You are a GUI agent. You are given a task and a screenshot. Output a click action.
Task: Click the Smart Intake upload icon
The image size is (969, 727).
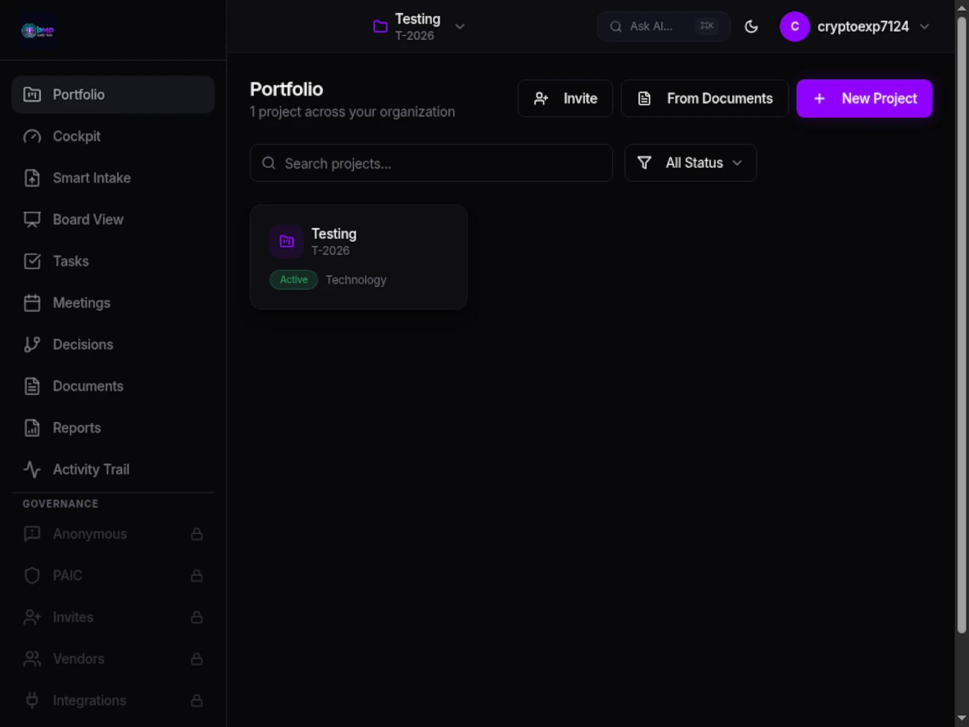tap(32, 178)
